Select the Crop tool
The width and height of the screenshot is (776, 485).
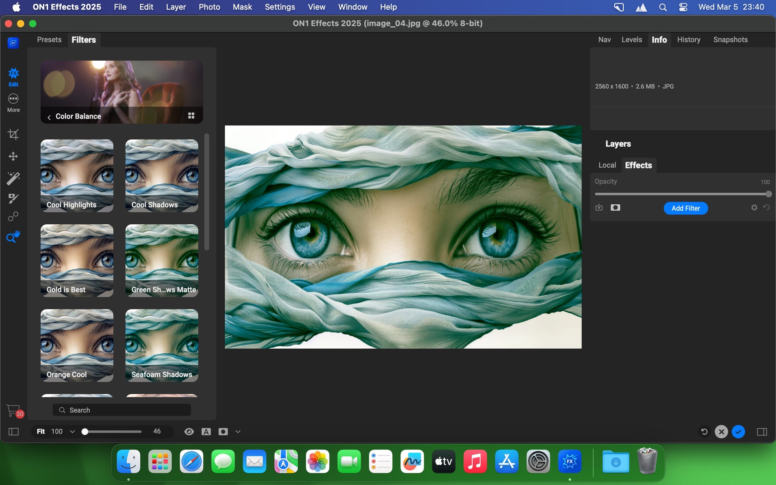[13, 134]
